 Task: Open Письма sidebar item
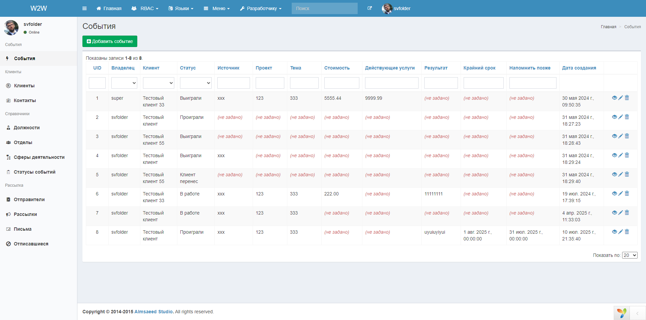38,229
